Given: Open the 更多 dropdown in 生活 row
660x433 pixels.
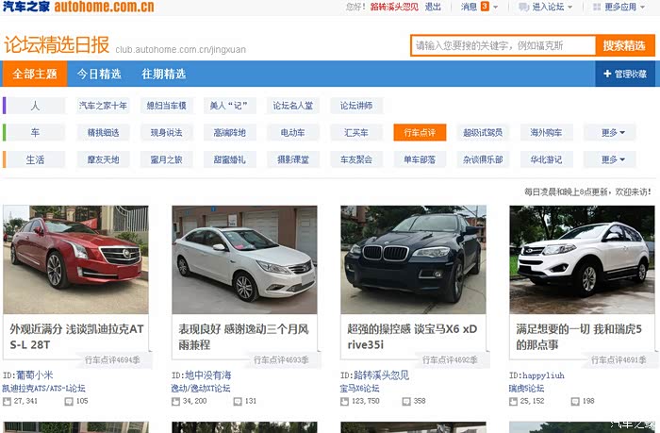Looking at the screenshot, I should (x=609, y=159).
